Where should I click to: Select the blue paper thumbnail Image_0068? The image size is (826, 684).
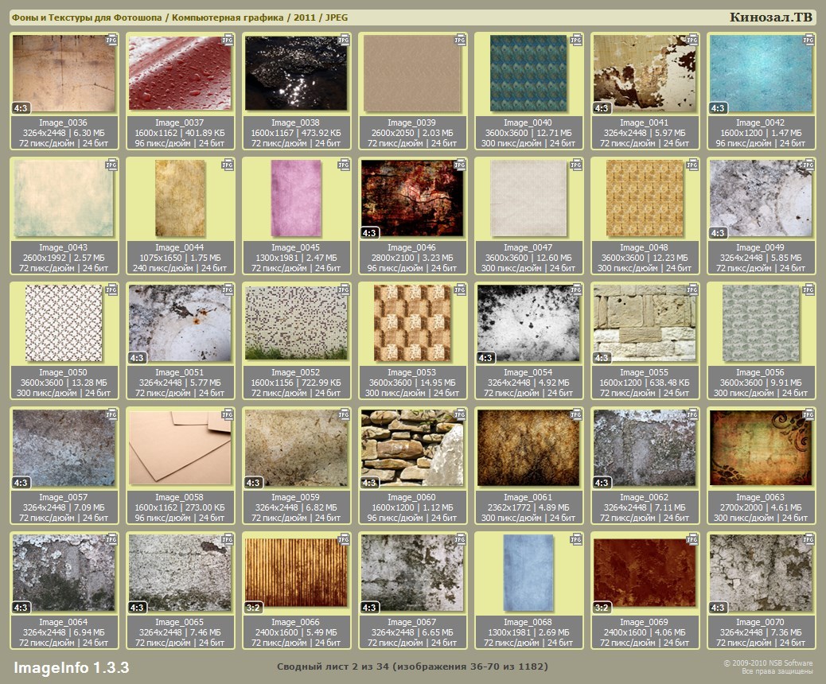tap(528, 571)
